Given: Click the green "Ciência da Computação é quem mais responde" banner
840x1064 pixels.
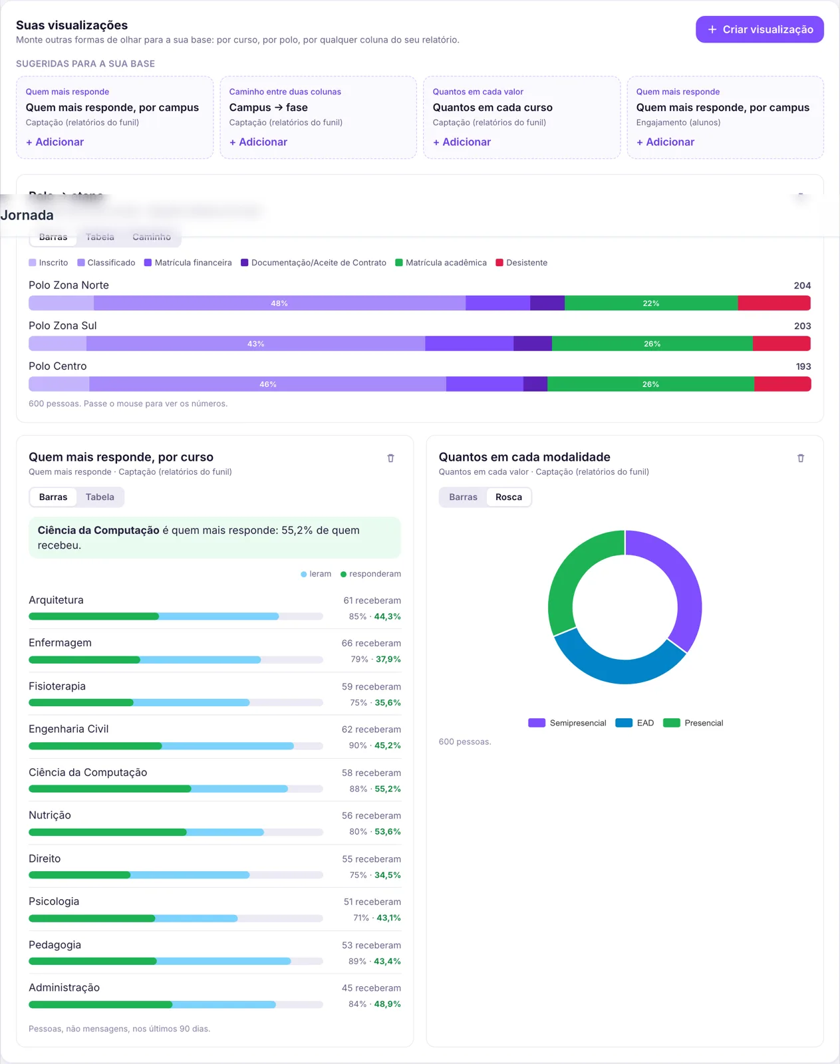Looking at the screenshot, I should 215,537.
